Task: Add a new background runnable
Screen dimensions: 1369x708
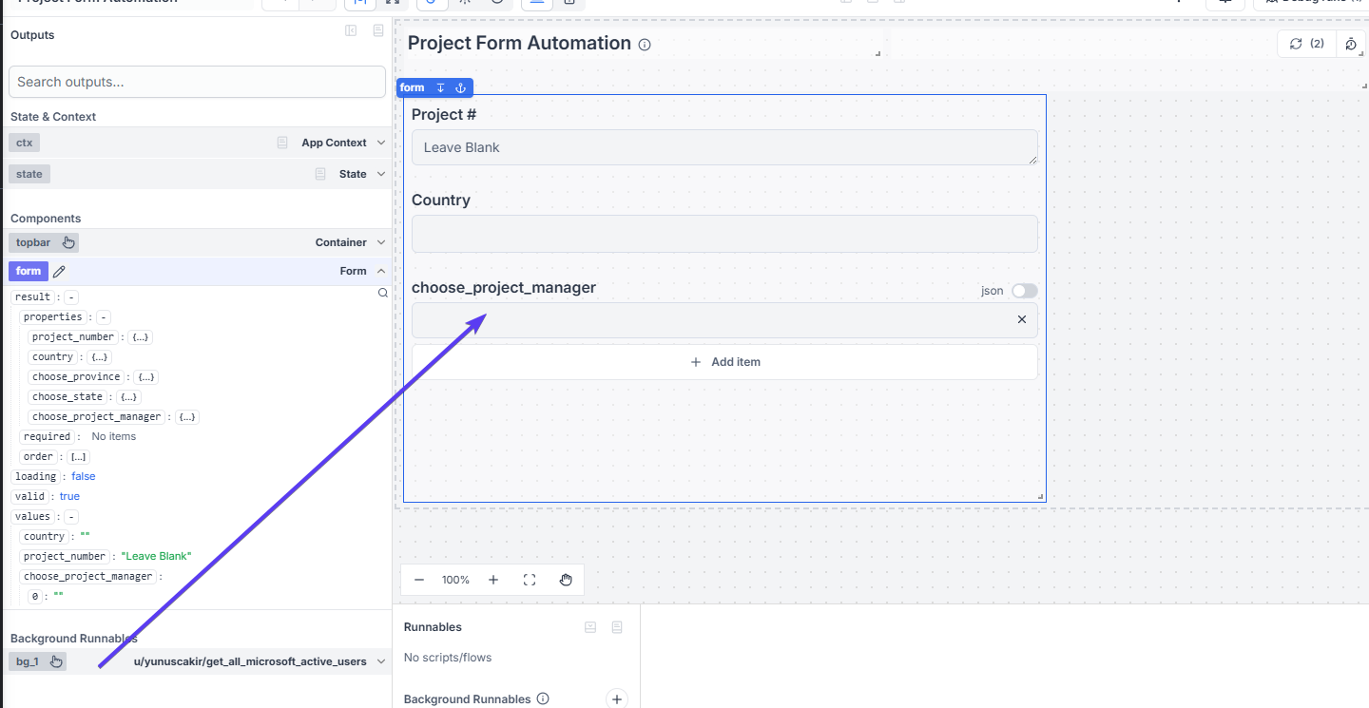Action: (x=617, y=699)
